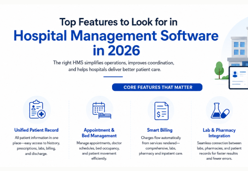Click the green tree illustration

click(219, 70)
